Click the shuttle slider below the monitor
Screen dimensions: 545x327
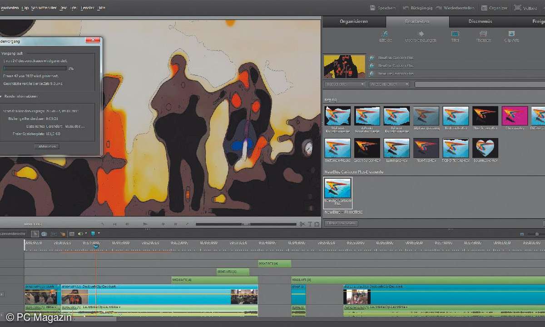[x=246, y=224]
